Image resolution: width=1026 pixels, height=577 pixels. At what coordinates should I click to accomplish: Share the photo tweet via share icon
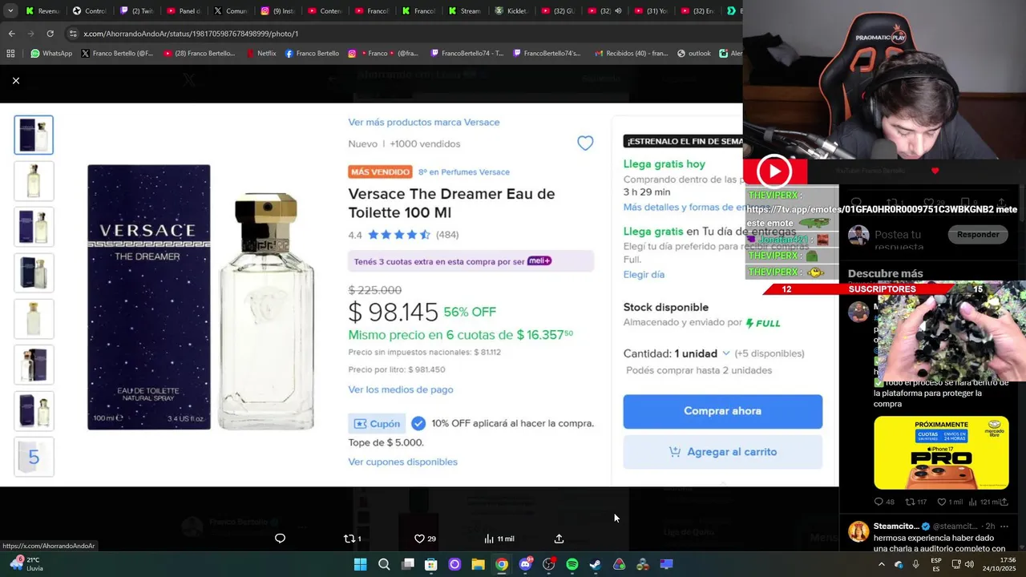coord(559,539)
